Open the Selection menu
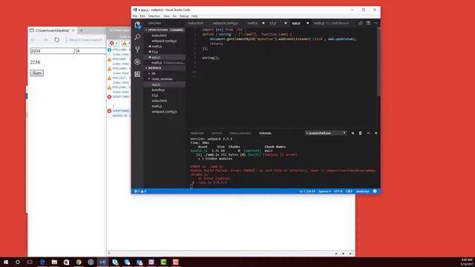The height and width of the screenshot is (267, 475). tap(154, 16)
